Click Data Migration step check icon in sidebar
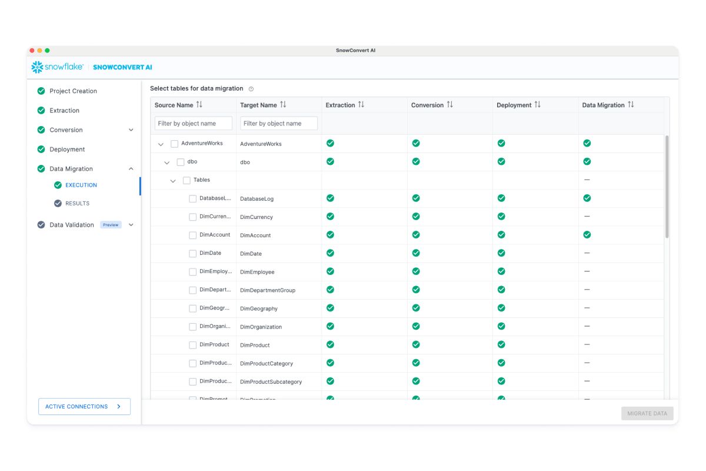706x471 pixels. [x=41, y=168]
